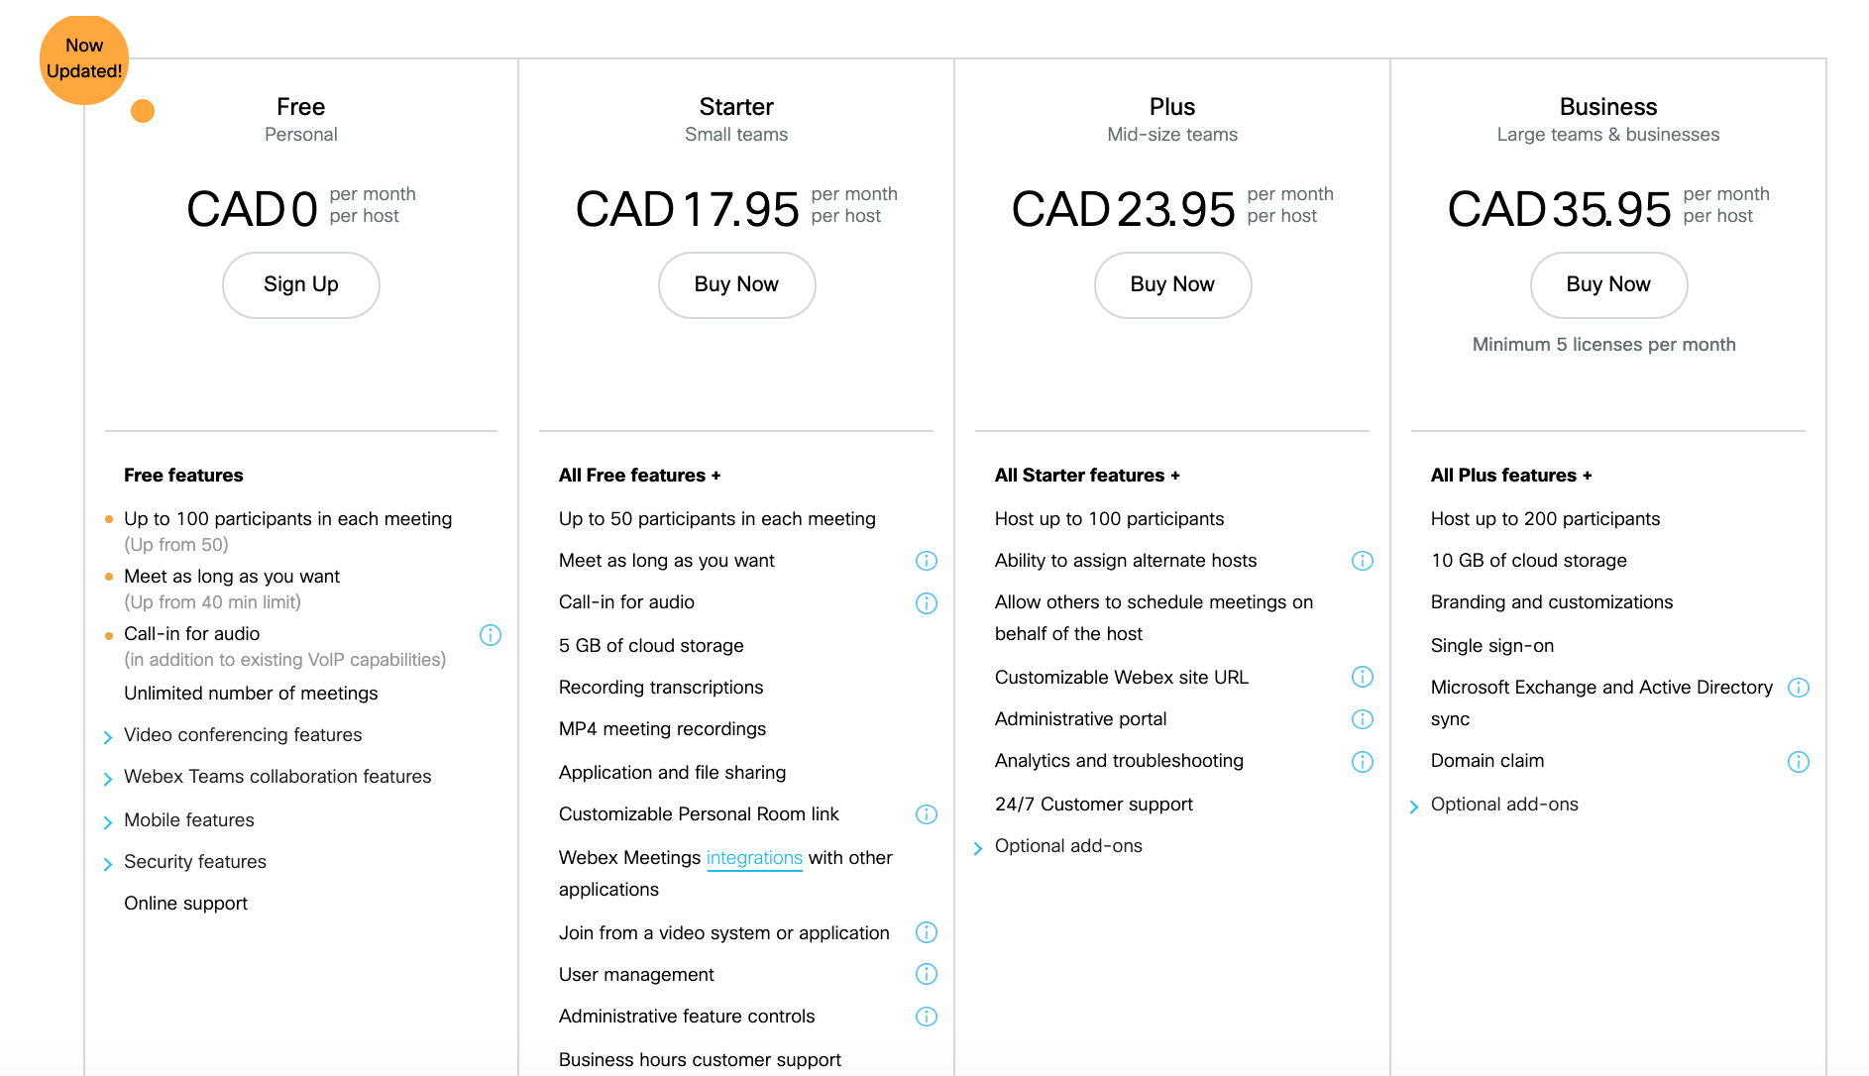The width and height of the screenshot is (1869, 1076).
Task: Expand Security features section
Action: pos(194,862)
